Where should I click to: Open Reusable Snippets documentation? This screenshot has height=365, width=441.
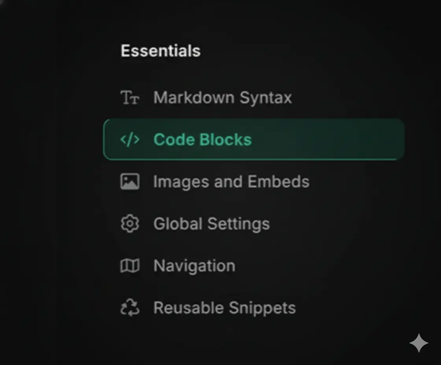click(x=224, y=308)
